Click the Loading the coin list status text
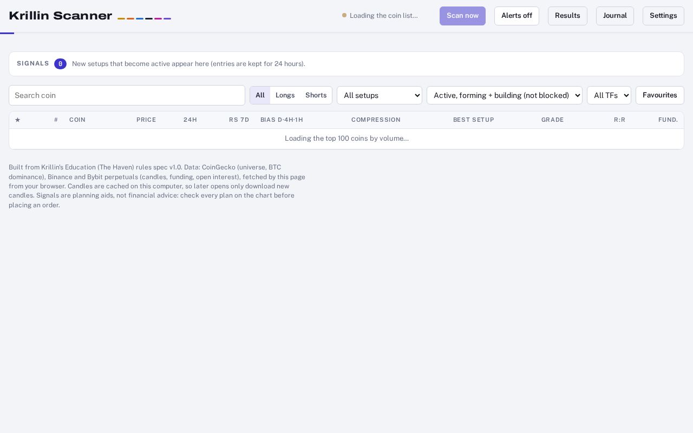Screen dimensions: 693x433 coord(384,16)
